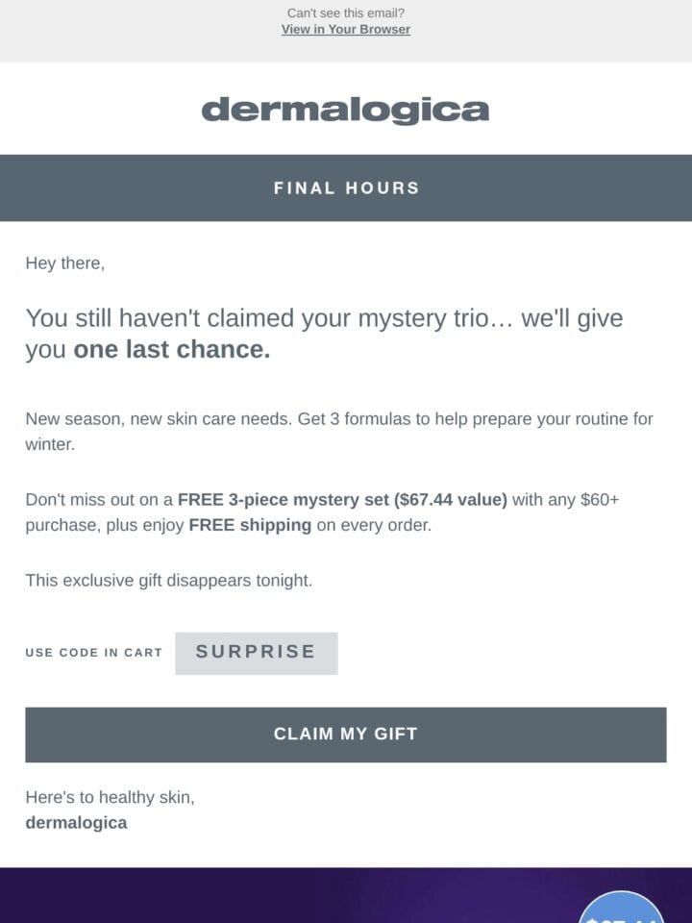
Task: Click the 'Here's to healthy skin,' closing line
Action: pyautogui.click(x=110, y=798)
